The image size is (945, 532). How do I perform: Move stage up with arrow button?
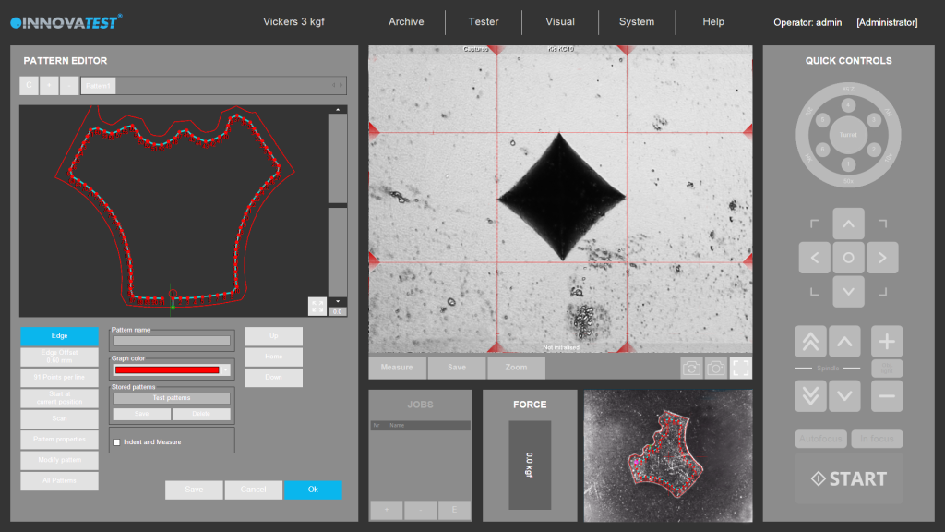[x=848, y=224]
